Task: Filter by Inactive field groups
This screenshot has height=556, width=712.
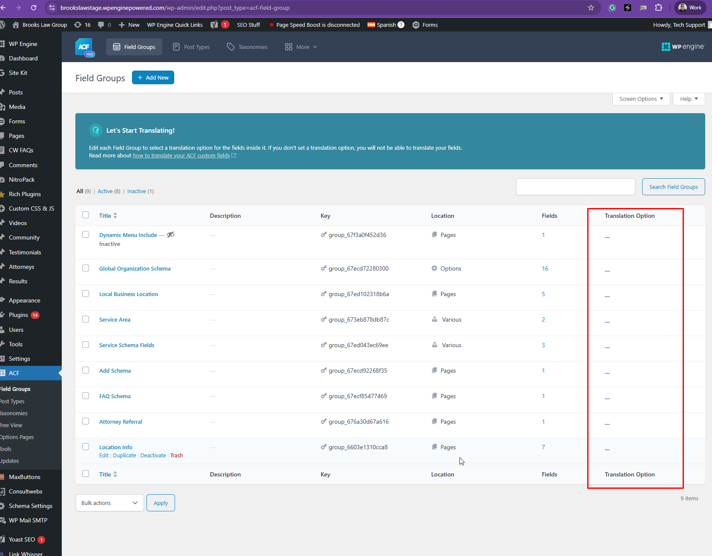Action: pos(141,191)
